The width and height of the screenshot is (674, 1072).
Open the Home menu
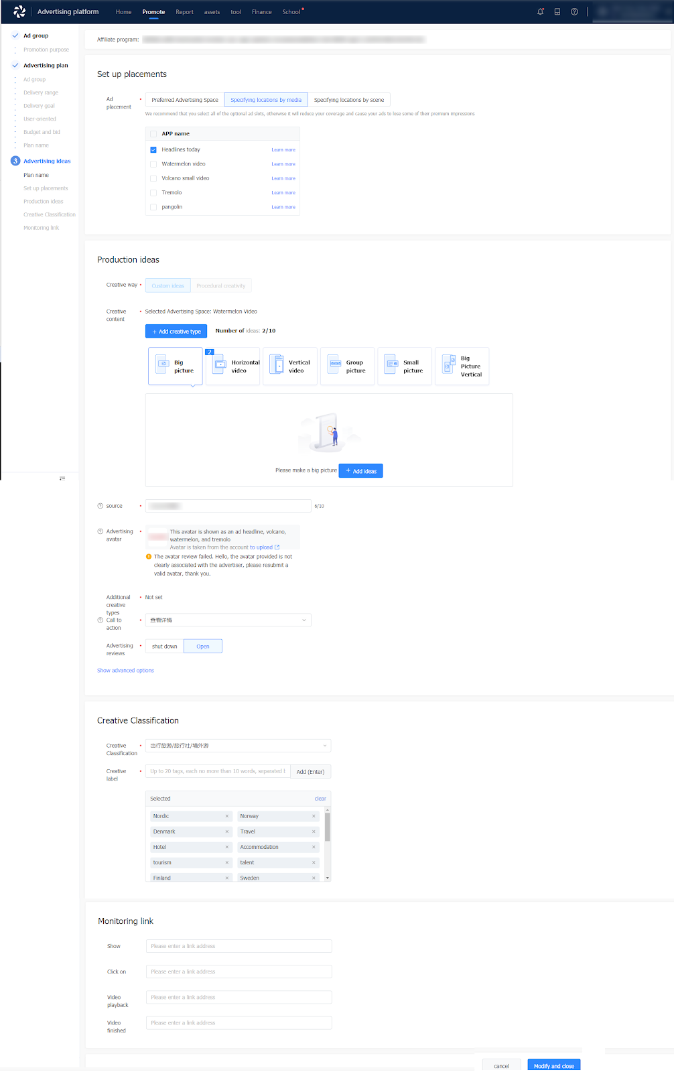123,12
